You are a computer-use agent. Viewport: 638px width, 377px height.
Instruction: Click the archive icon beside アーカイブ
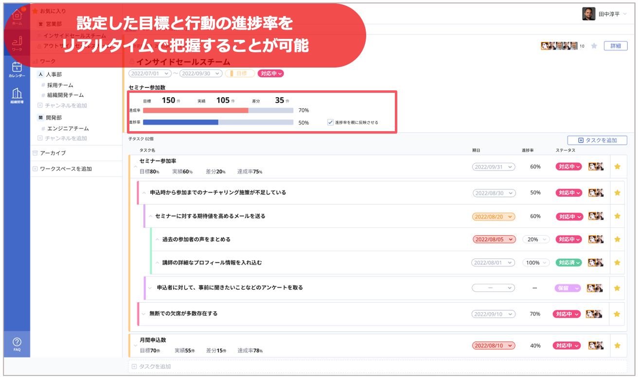(x=35, y=153)
